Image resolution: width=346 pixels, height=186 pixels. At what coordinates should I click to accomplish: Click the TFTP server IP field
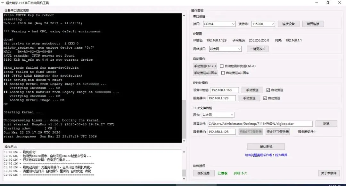point(222,132)
